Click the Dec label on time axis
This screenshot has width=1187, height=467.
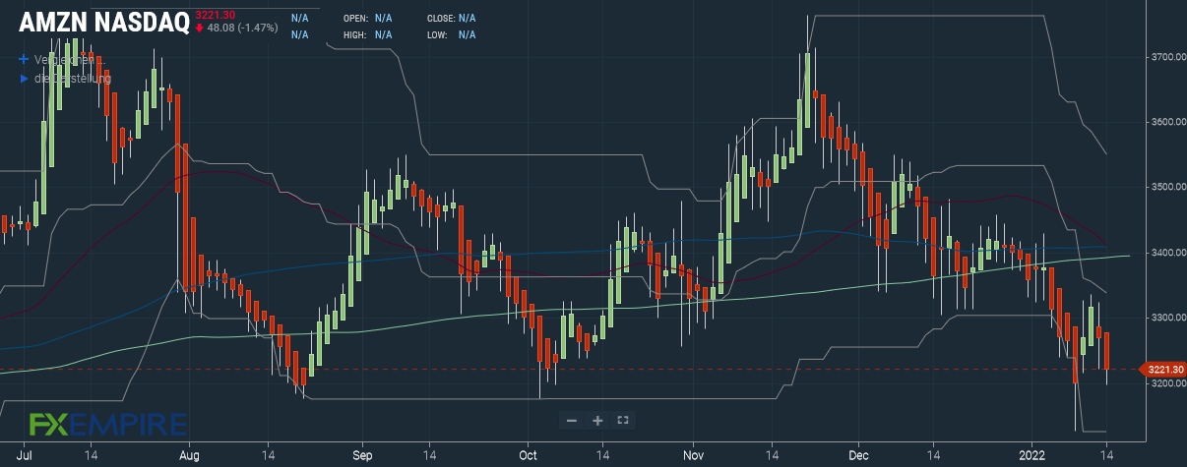pyautogui.click(x=860, y=456)
